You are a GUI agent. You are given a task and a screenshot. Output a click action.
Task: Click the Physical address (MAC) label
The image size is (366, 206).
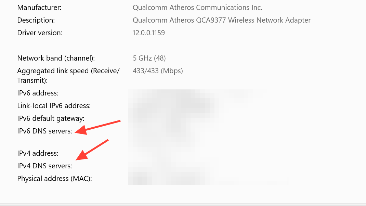click(54, 179)
